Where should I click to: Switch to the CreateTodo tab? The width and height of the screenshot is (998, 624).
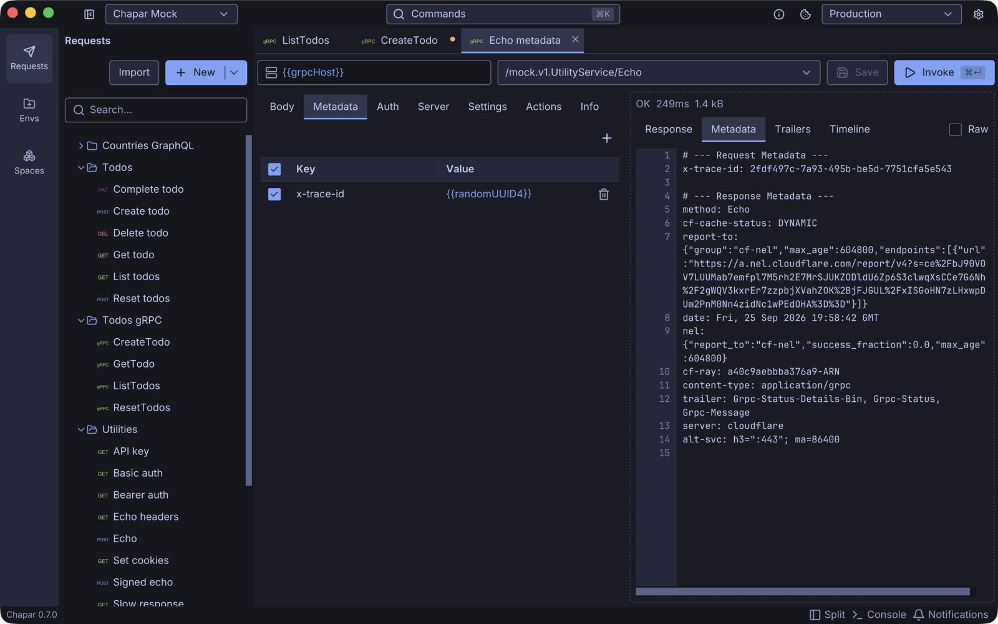point(400,40)
